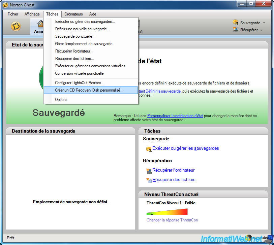Click the Accueil home icon tab
The height and width of the screenshot is (245, 274).
point(40,24)
